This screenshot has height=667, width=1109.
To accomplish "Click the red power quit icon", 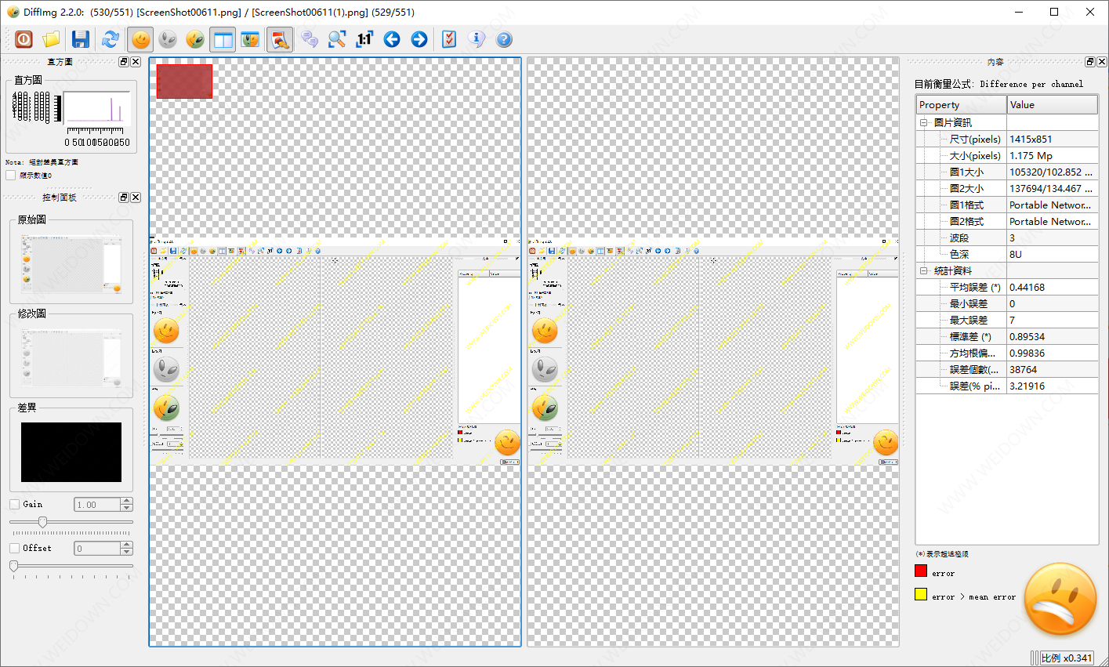I will click(x=24, y=39).
